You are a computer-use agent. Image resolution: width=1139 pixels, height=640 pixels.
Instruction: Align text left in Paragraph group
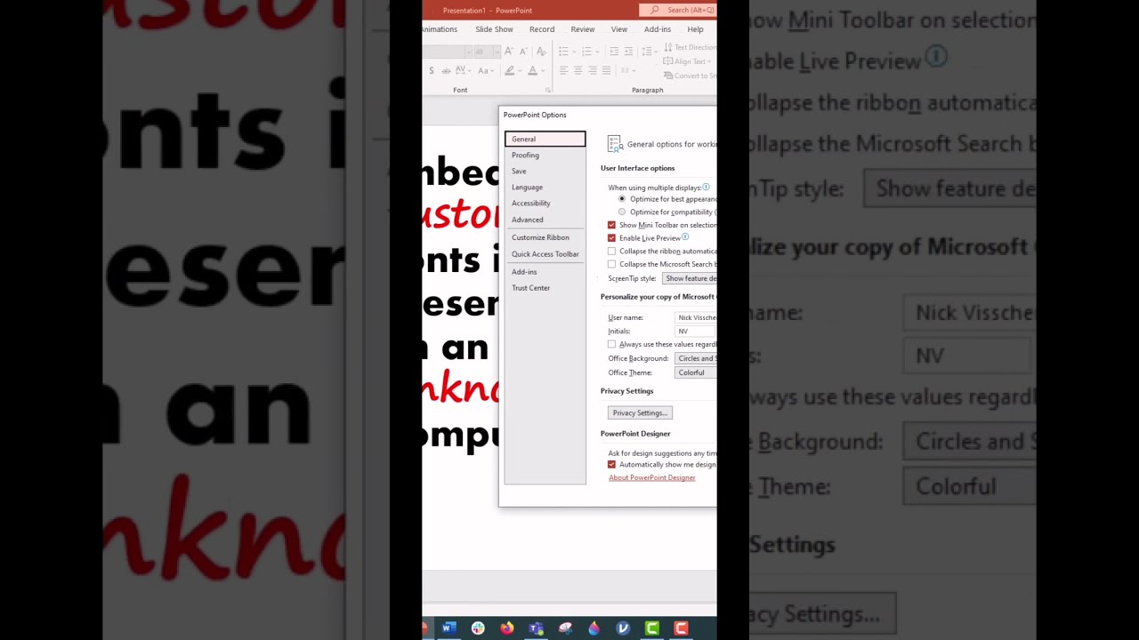point(563,70)
